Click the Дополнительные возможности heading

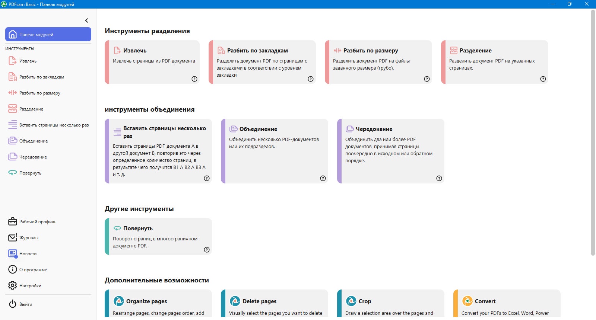pos(156,280)
